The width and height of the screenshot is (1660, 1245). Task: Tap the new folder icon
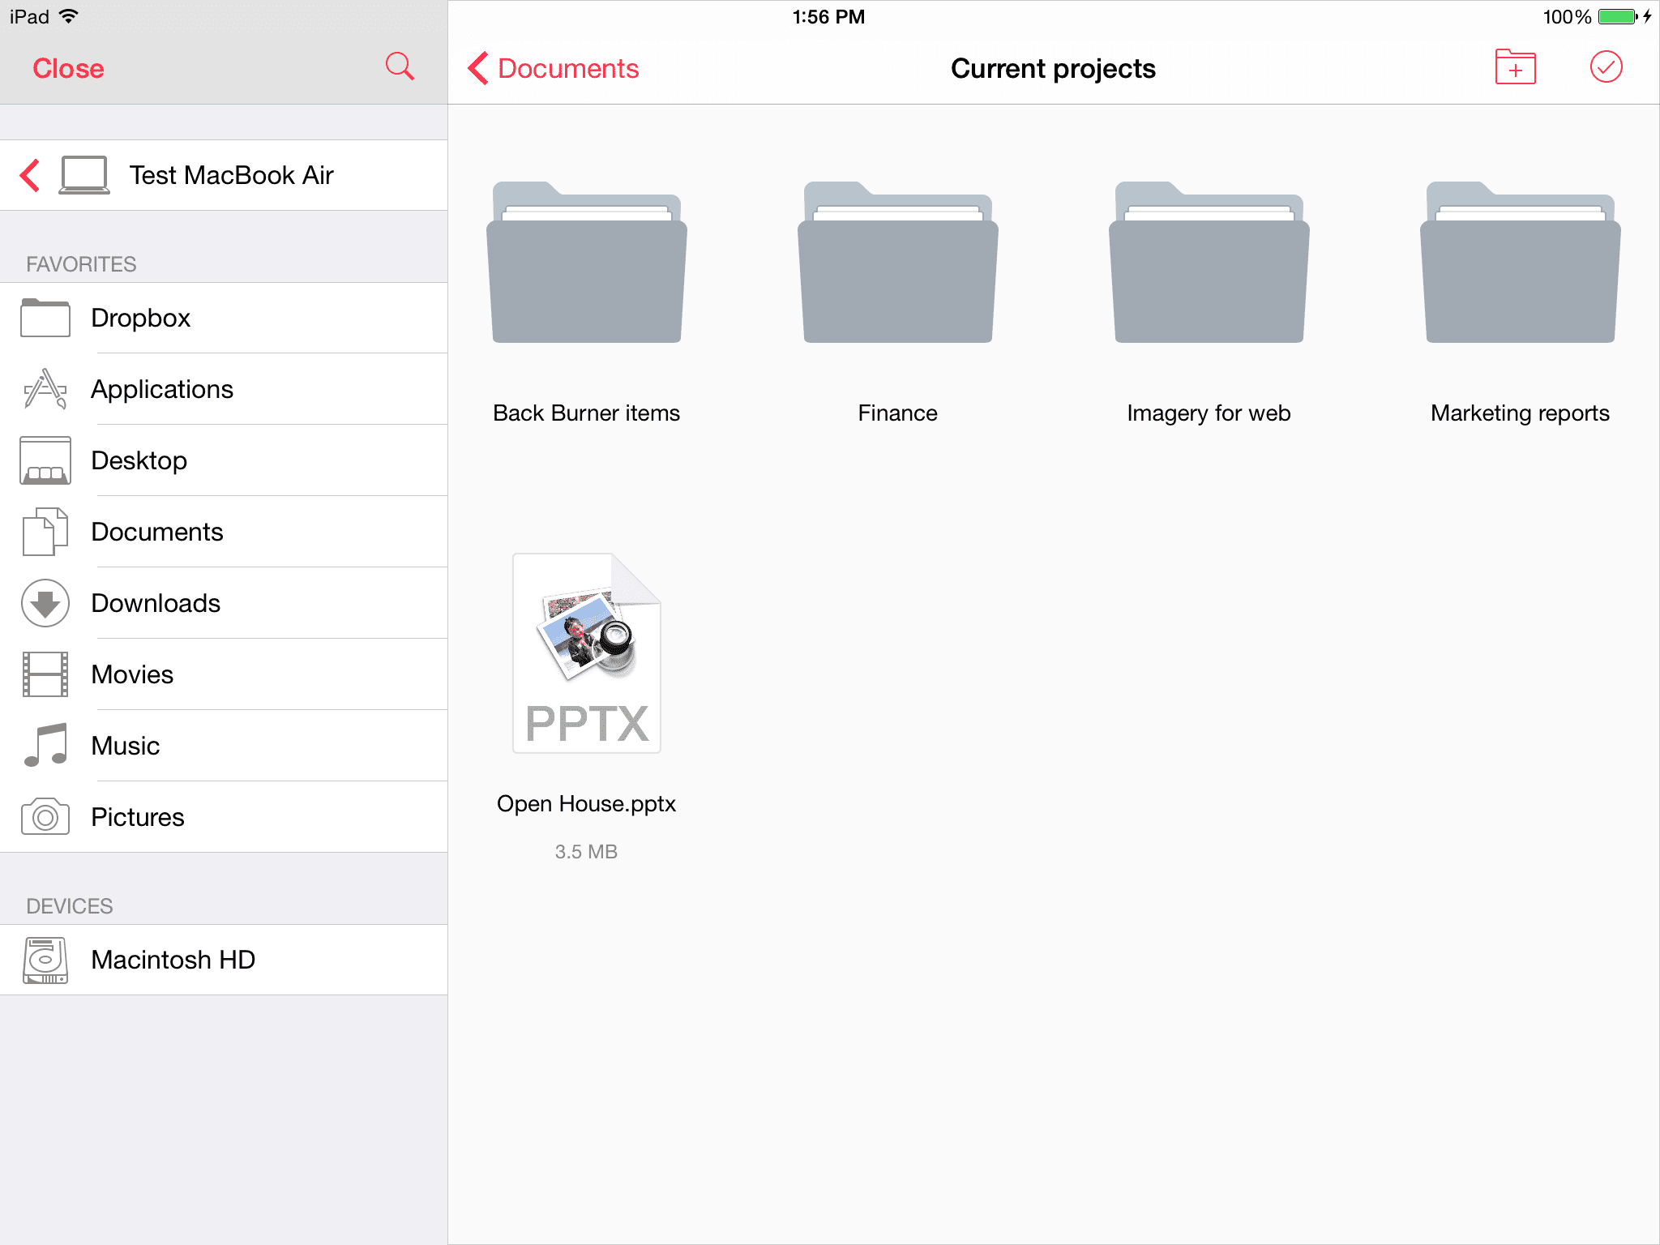click(1515, 67)
